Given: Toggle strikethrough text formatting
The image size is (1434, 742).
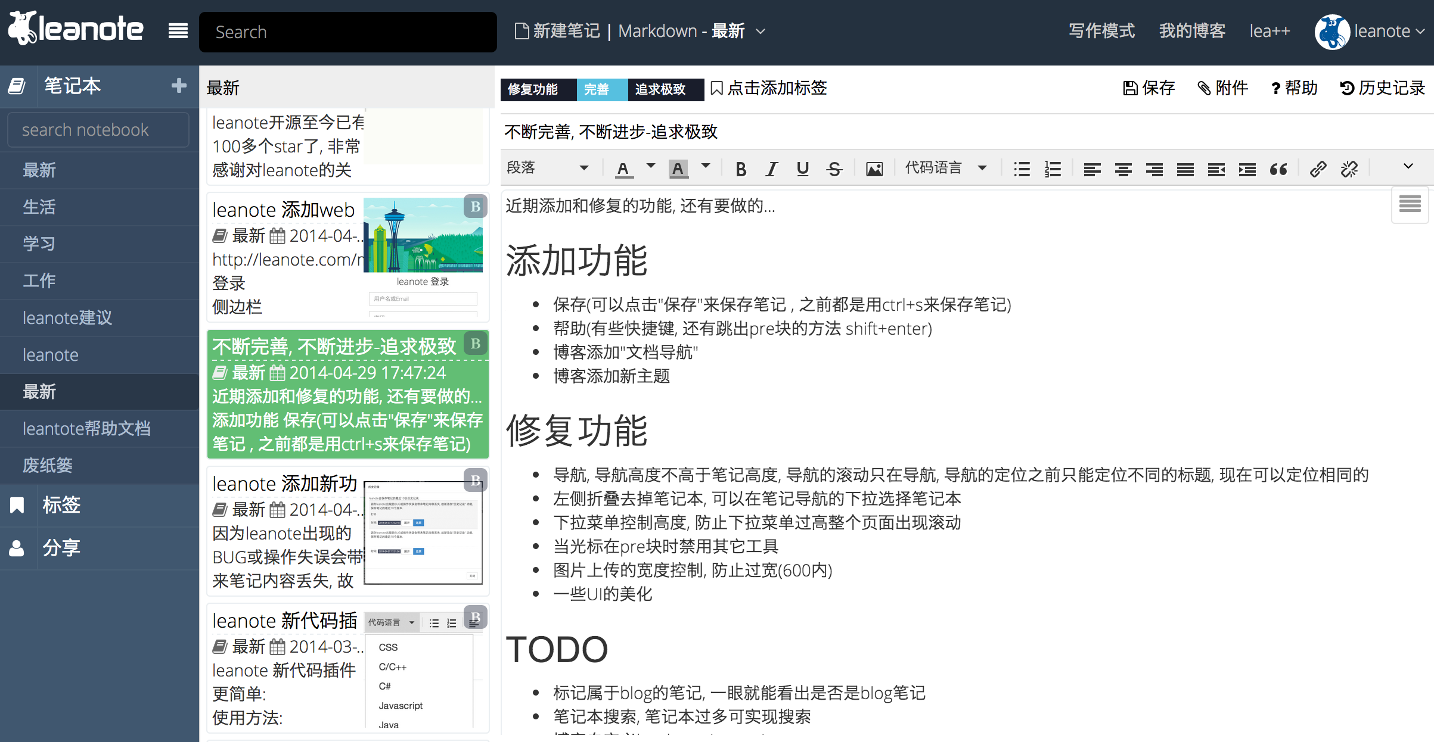Looking at the screenshot, I should tap(834, 169).
